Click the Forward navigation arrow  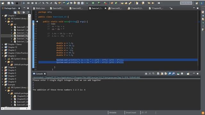(159, 3)
